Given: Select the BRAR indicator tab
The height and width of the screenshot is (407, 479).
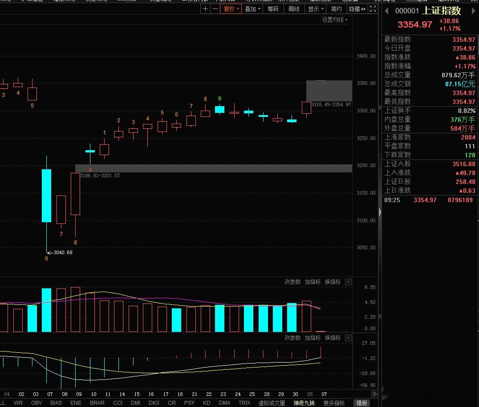Looking at the screenshot, I should (x=97, y=403).
